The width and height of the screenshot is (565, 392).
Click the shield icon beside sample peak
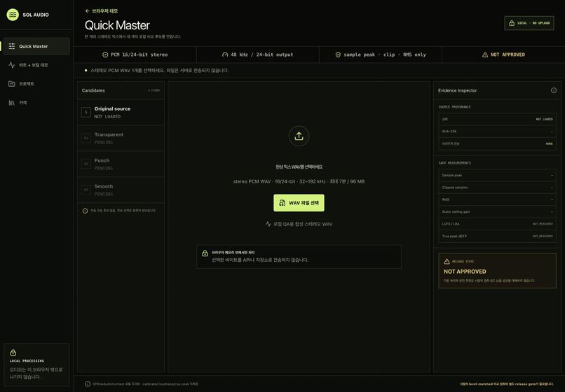[338, 55]
